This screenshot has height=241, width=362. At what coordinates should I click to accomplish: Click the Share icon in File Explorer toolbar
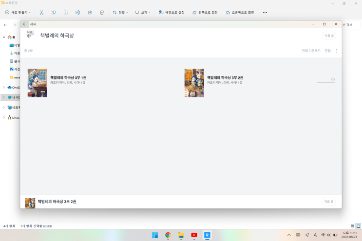coord(90,13)
